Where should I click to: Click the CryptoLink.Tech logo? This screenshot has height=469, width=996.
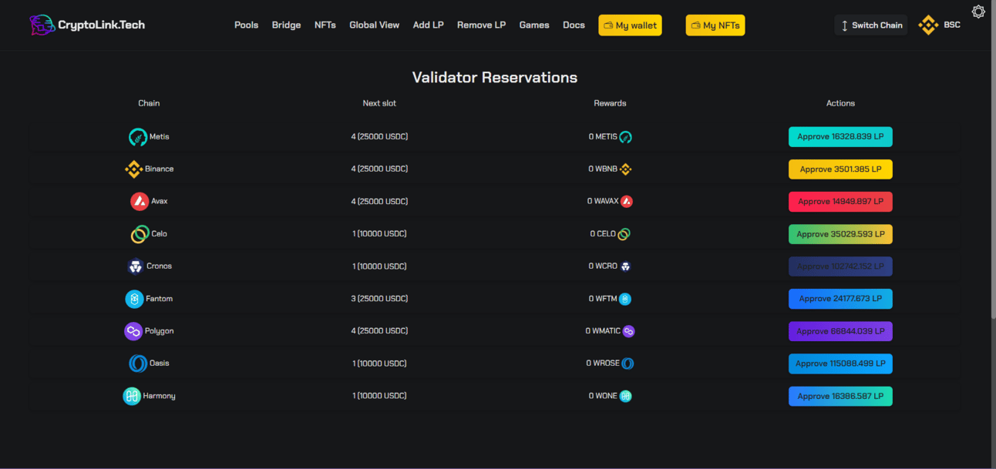(x=87, y=25)
